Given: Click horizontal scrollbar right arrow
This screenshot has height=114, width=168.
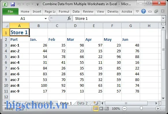Looking at the screenshot, I should point(156,103).
